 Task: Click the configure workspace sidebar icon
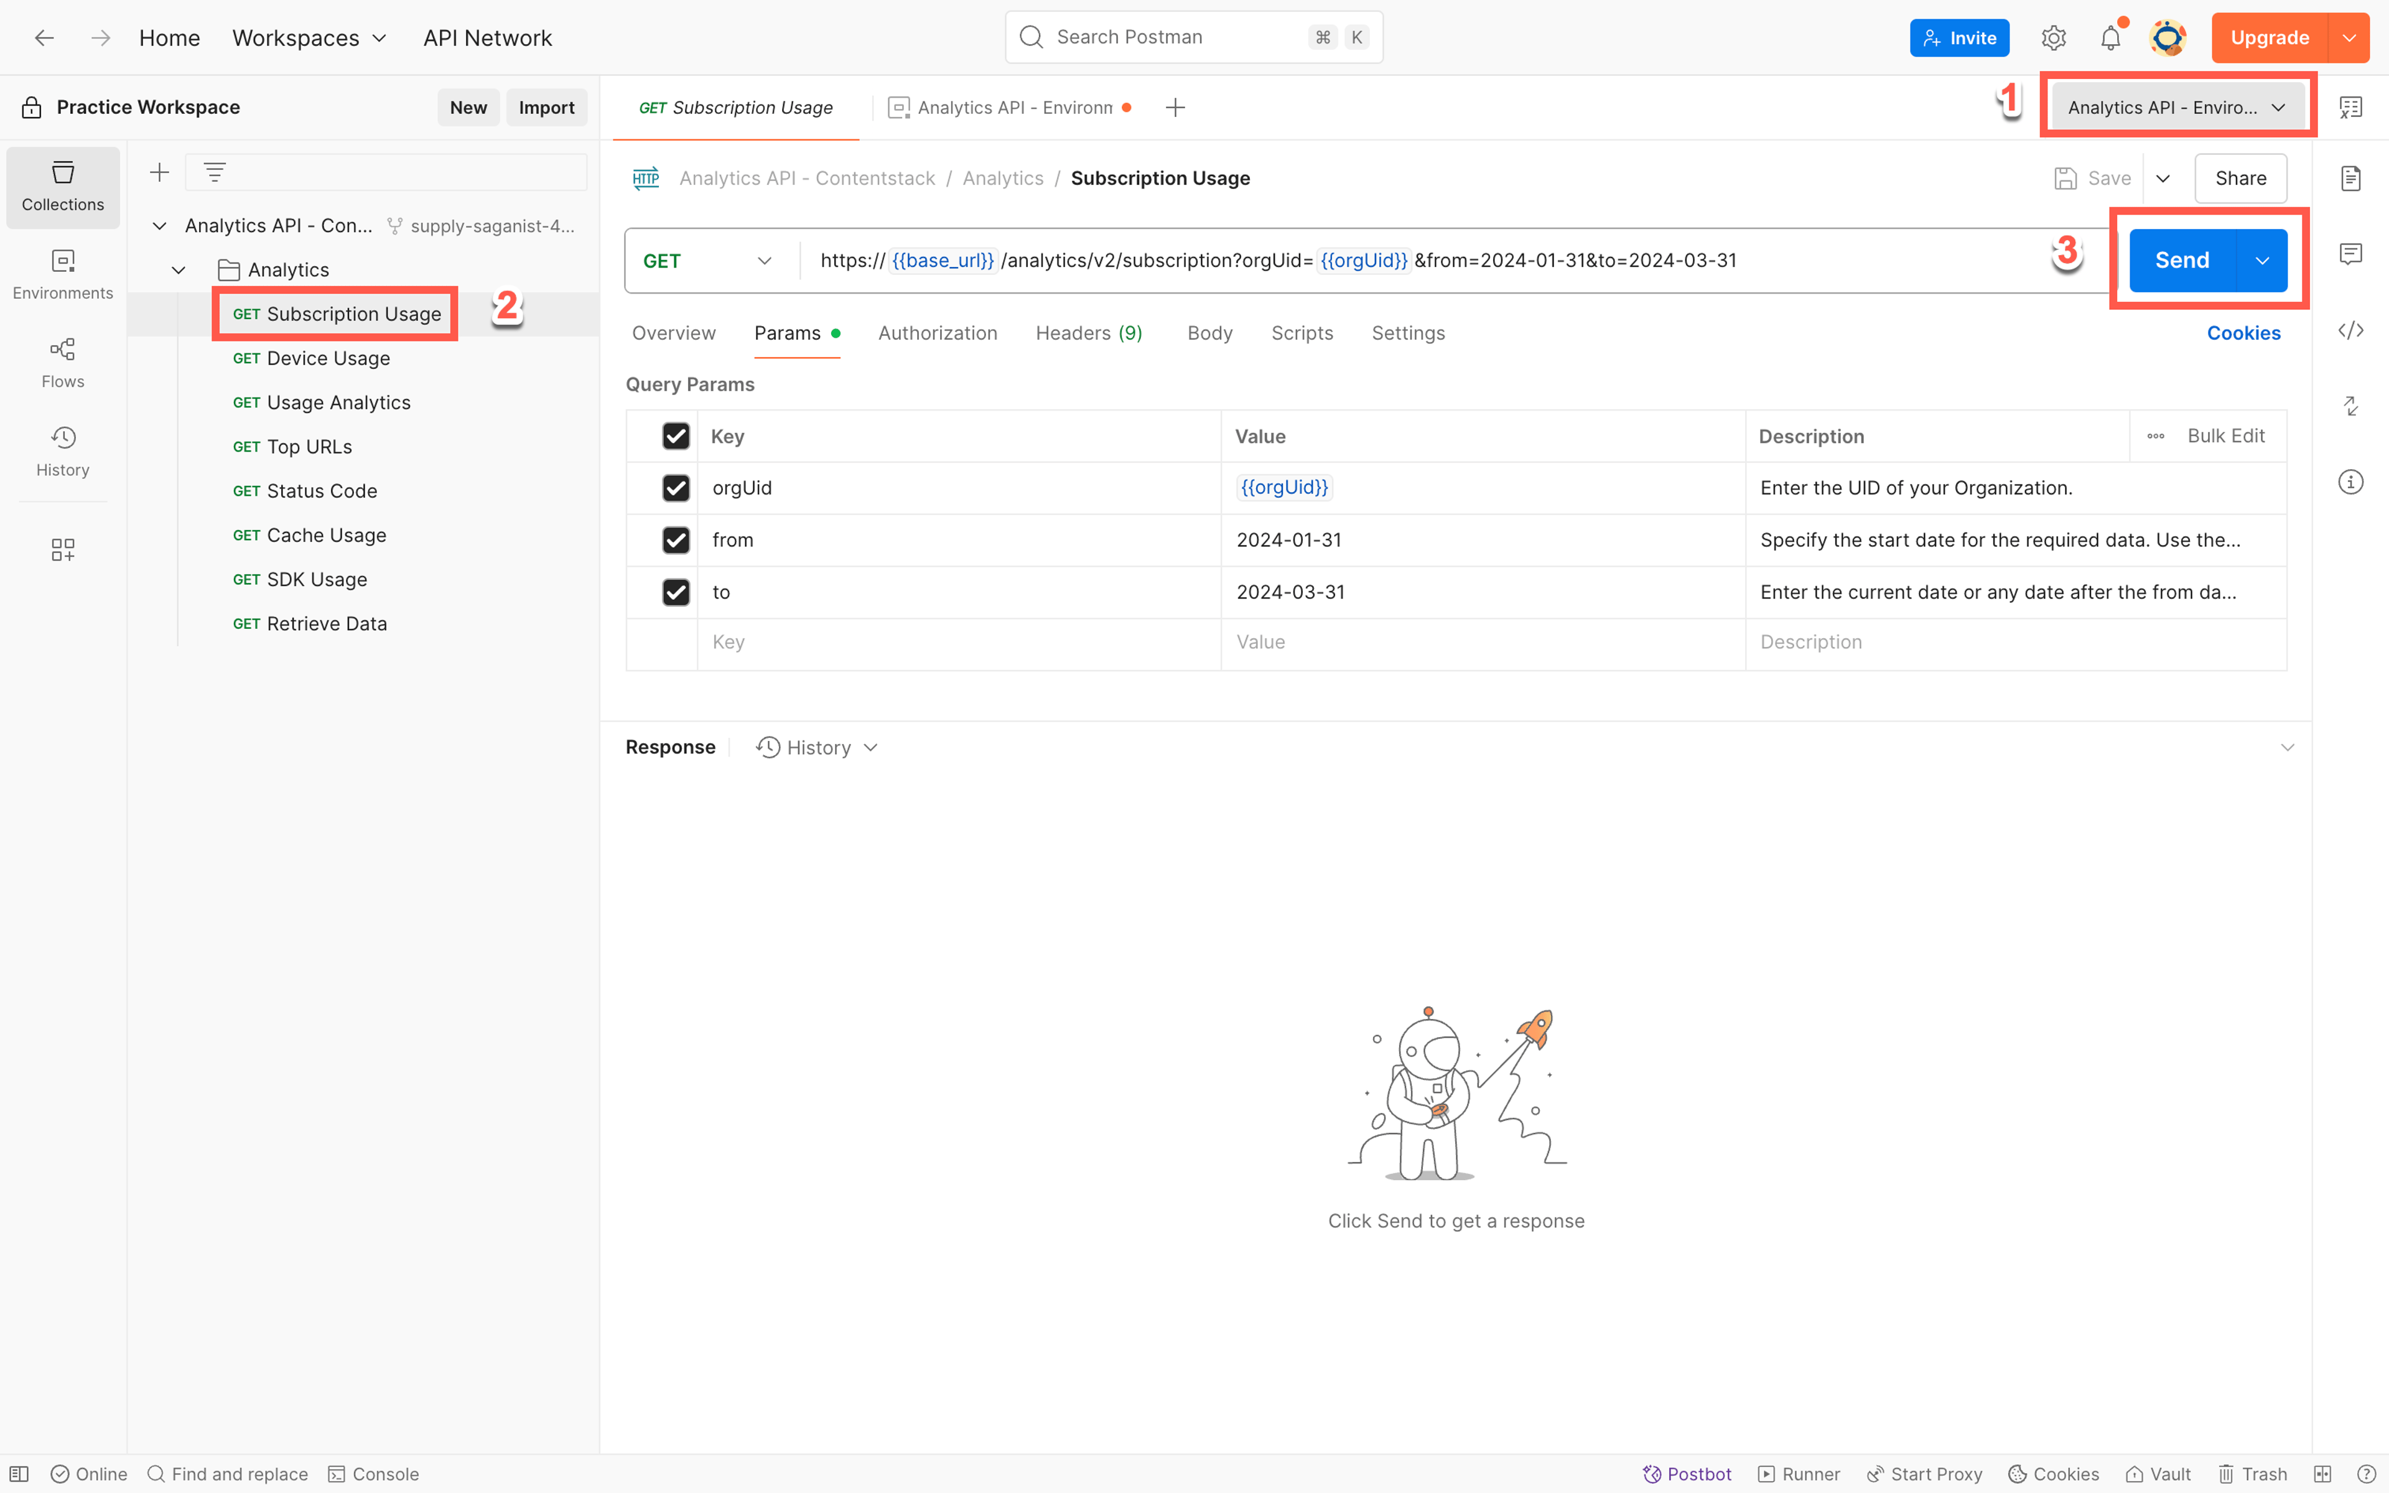(x=62, y=549)
